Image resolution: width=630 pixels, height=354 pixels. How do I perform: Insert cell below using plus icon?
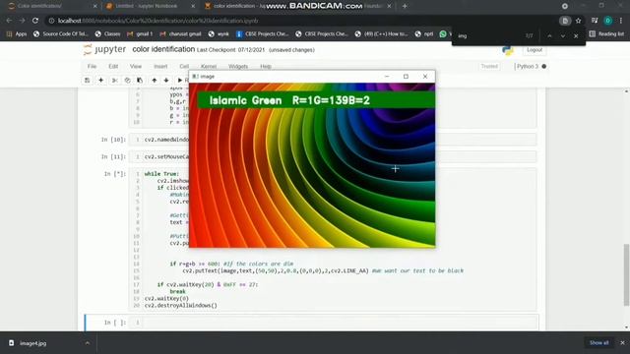[x=100, y=81]
